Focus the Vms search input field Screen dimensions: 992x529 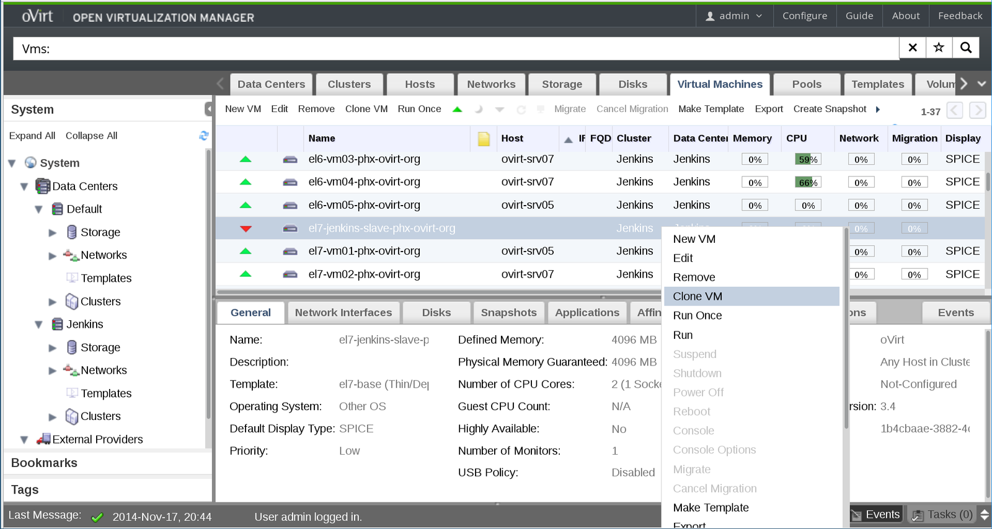456,48
